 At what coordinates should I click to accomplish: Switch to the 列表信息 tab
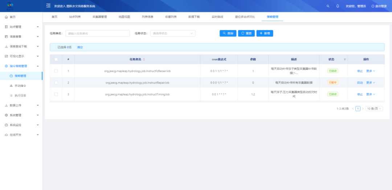[147, 17]
